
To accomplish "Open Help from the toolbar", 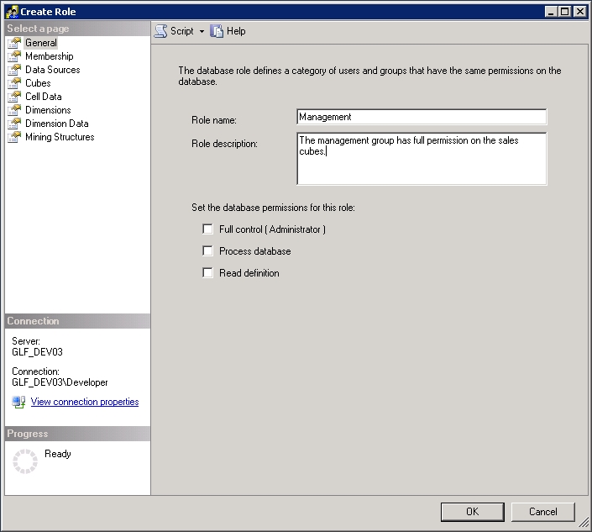I will point(236,31).
